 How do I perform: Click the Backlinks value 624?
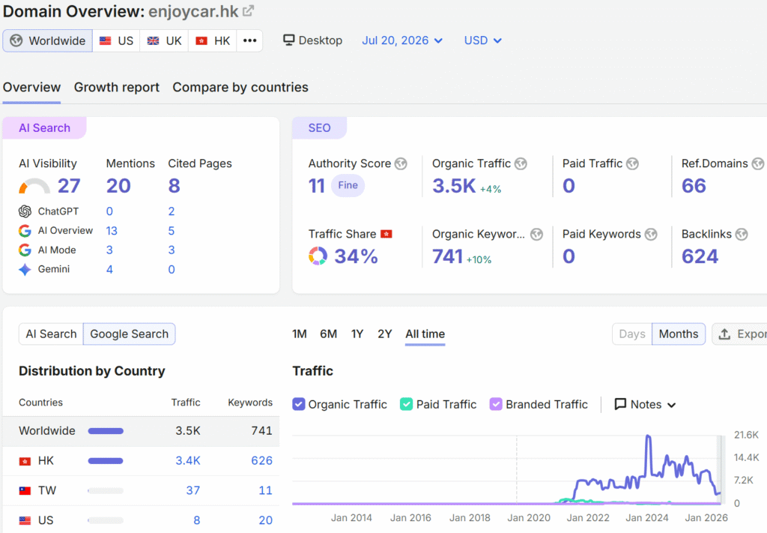pyautogui.click(x=700, y=256)
